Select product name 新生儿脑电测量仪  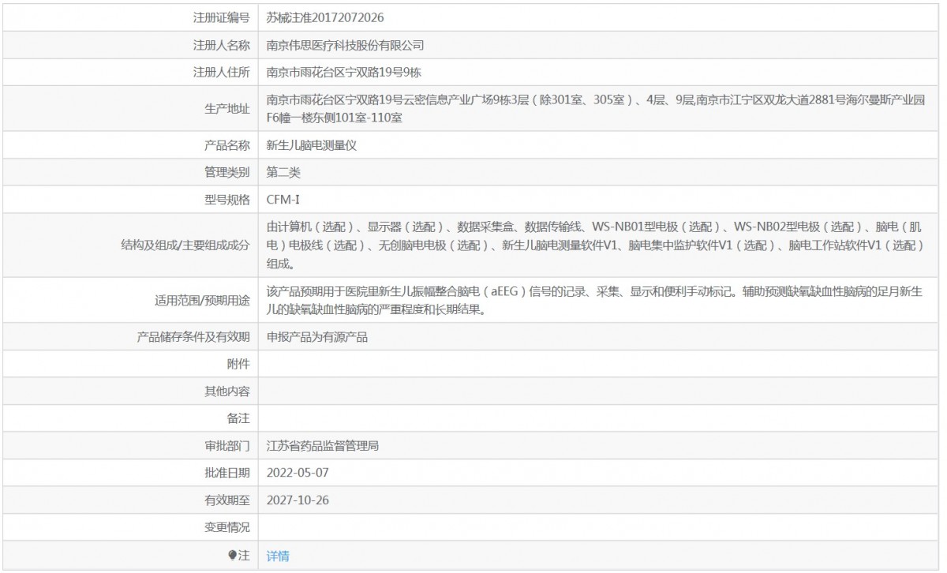coord(313,145)
